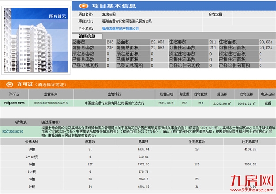
Task: Click the 已登记总套数 label
Action: 85,65
